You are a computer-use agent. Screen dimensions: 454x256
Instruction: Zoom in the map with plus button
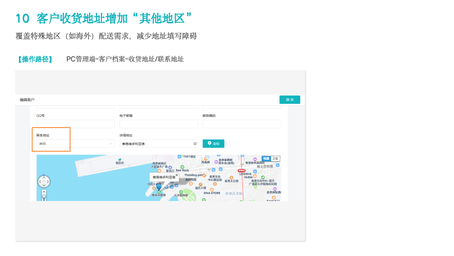(x=44, y=192)
